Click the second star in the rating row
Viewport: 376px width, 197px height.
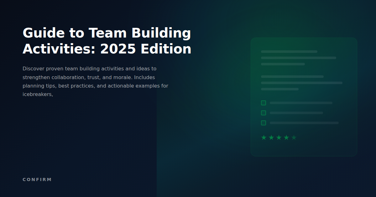point(271,137)
